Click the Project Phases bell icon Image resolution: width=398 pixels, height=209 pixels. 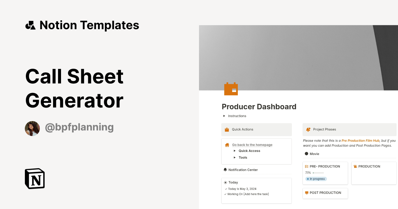click(x=308, y=130)
